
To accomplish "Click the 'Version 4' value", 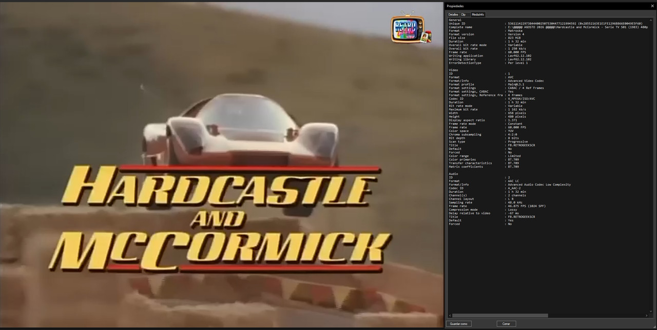I will pyautogui.click(x=516, y=34).
